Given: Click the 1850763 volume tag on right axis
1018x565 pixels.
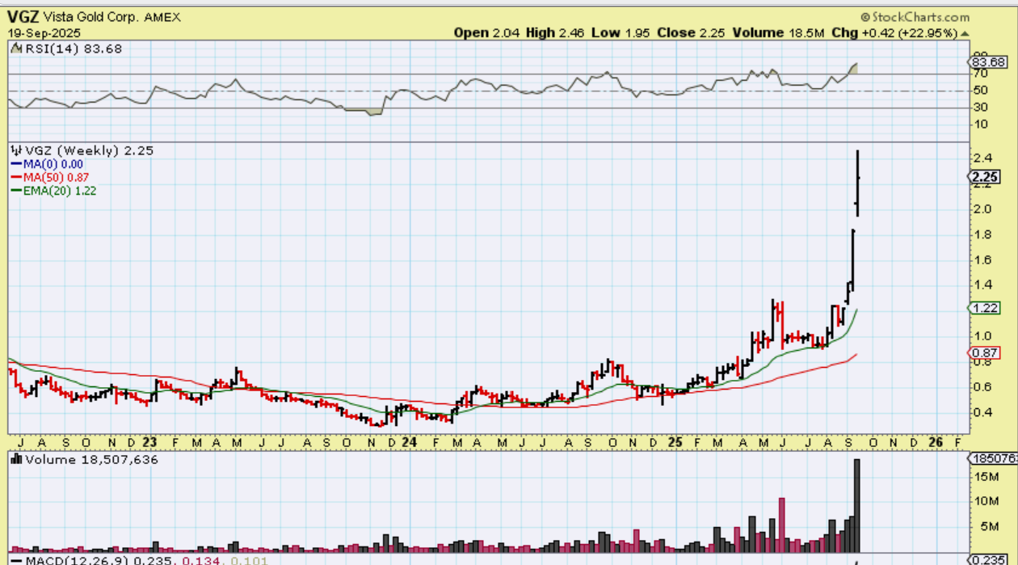Looking at the screenshot, I should [x=993, y=459].
